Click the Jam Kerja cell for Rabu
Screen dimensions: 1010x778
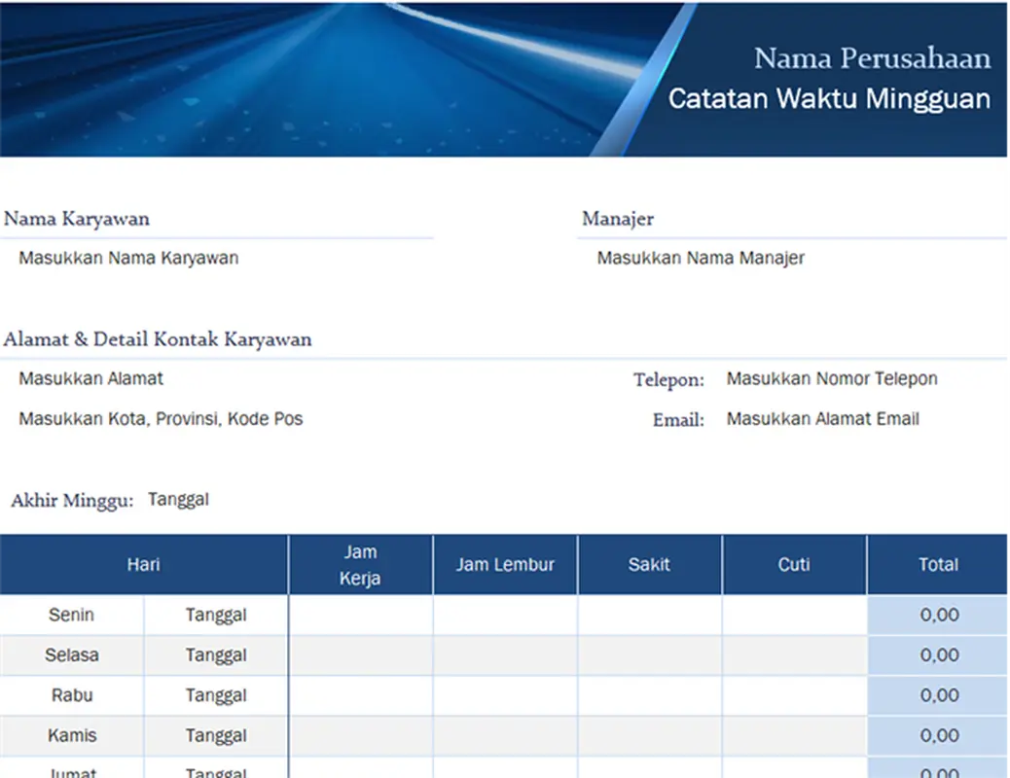tap(361, 695)
